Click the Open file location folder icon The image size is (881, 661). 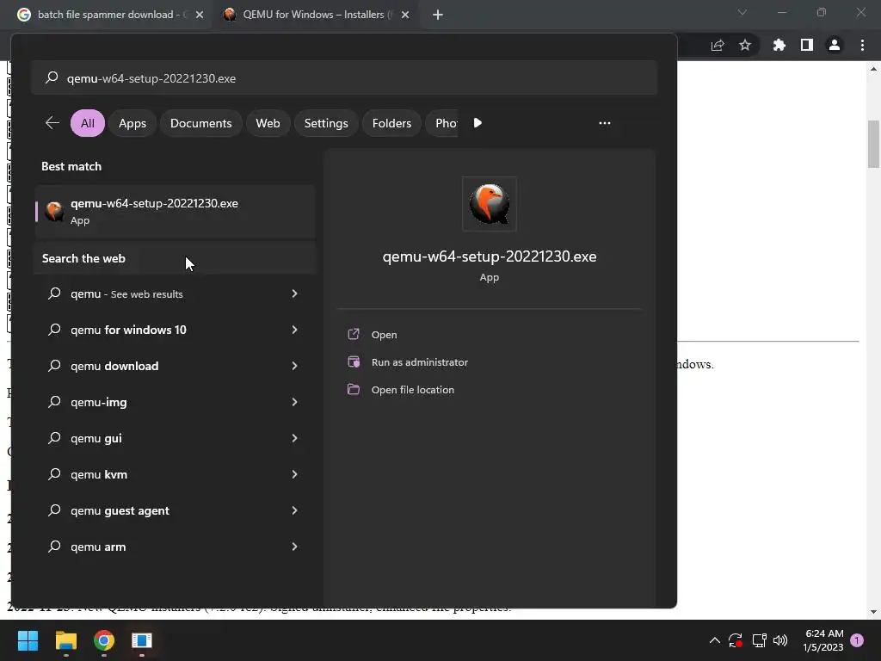point(354,390)
